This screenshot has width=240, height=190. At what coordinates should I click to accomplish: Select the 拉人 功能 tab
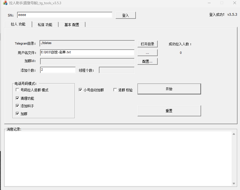(18, 24)
